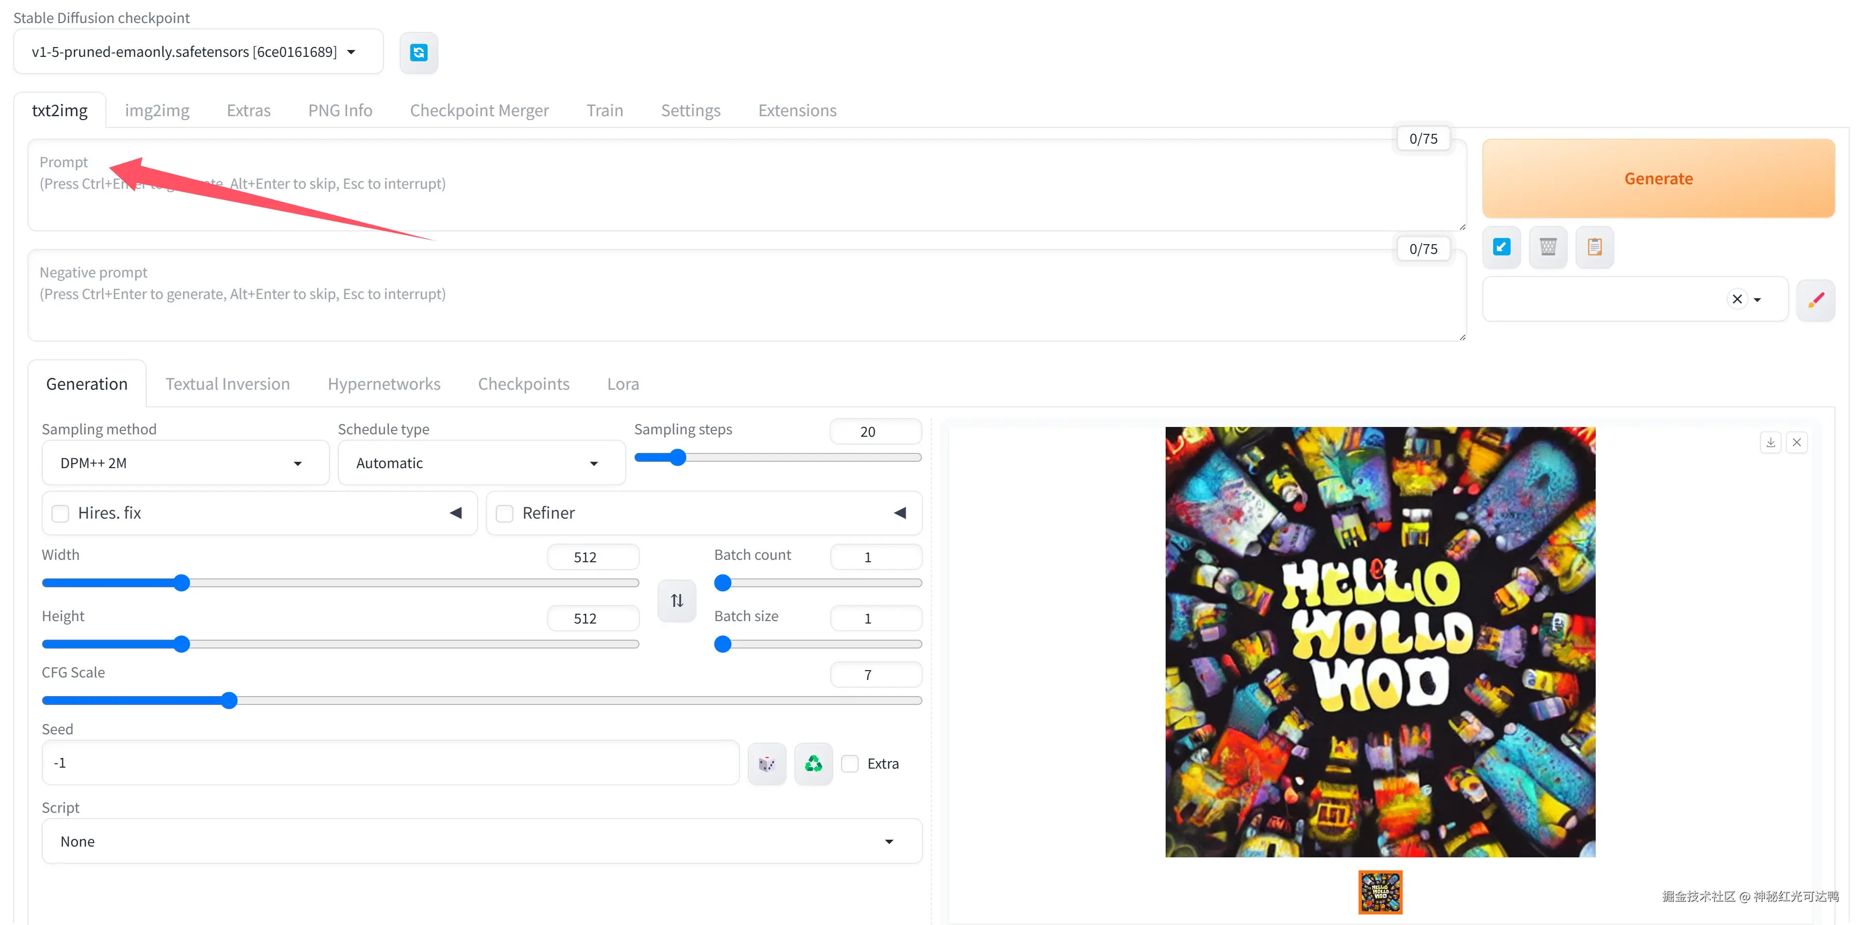Enable the Refiner checkbox
Screen dimensions: 1861x925
pyautogui.click(x=505, y=513)
